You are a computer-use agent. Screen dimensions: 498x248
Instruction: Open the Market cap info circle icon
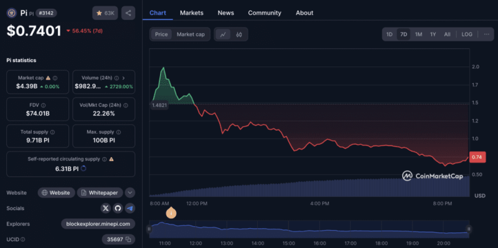[55, 78]
